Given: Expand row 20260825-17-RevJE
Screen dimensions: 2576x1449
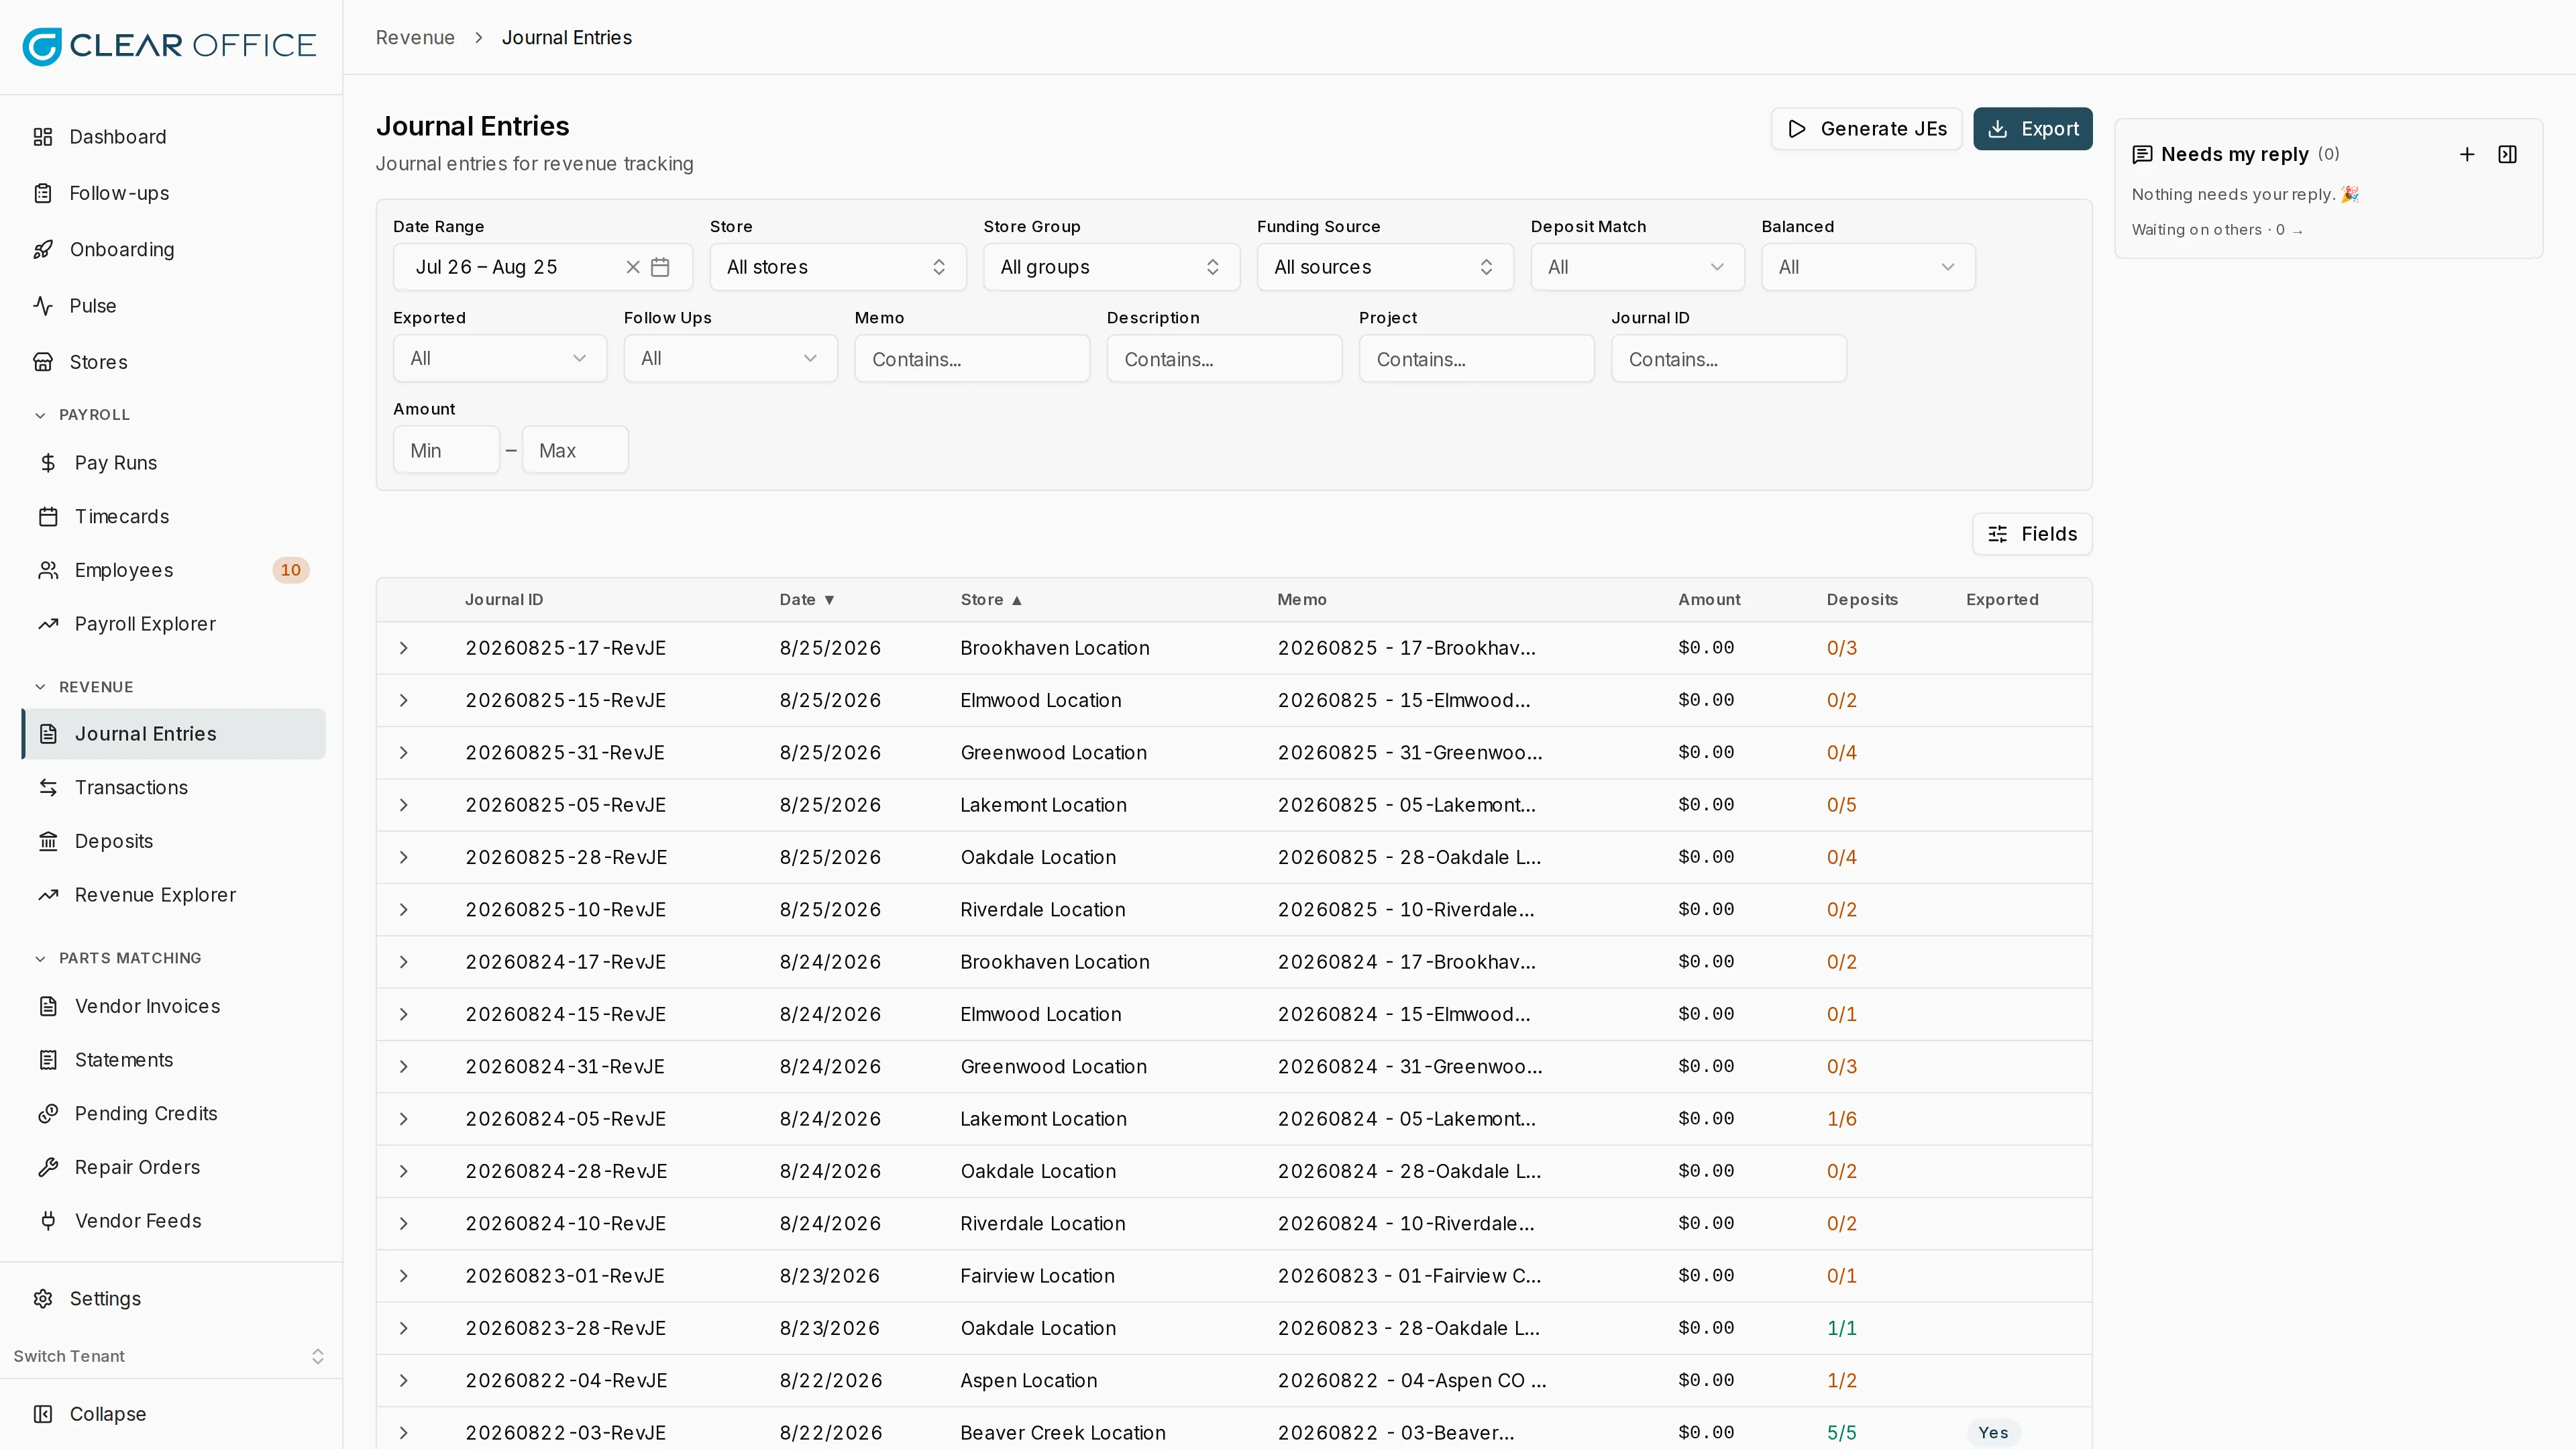Looking at the screenshot, I should click(x=404, y=648).
